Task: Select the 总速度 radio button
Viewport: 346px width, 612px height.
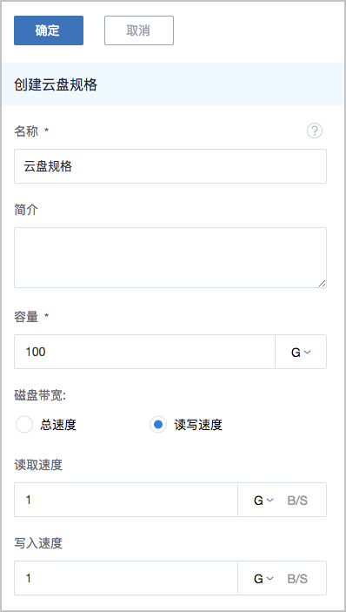Action: click(23, 425)
